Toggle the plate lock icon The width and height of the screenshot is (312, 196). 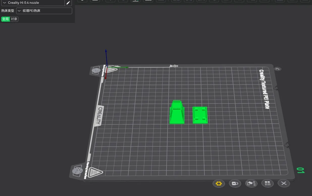pyautogui.click(x=235, y=183)
